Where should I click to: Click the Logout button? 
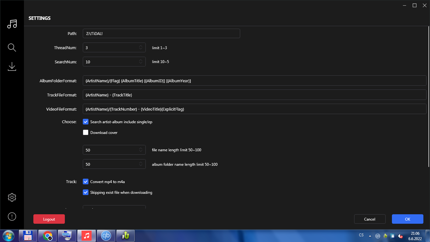pyautogui.click(x=49, y=219)
